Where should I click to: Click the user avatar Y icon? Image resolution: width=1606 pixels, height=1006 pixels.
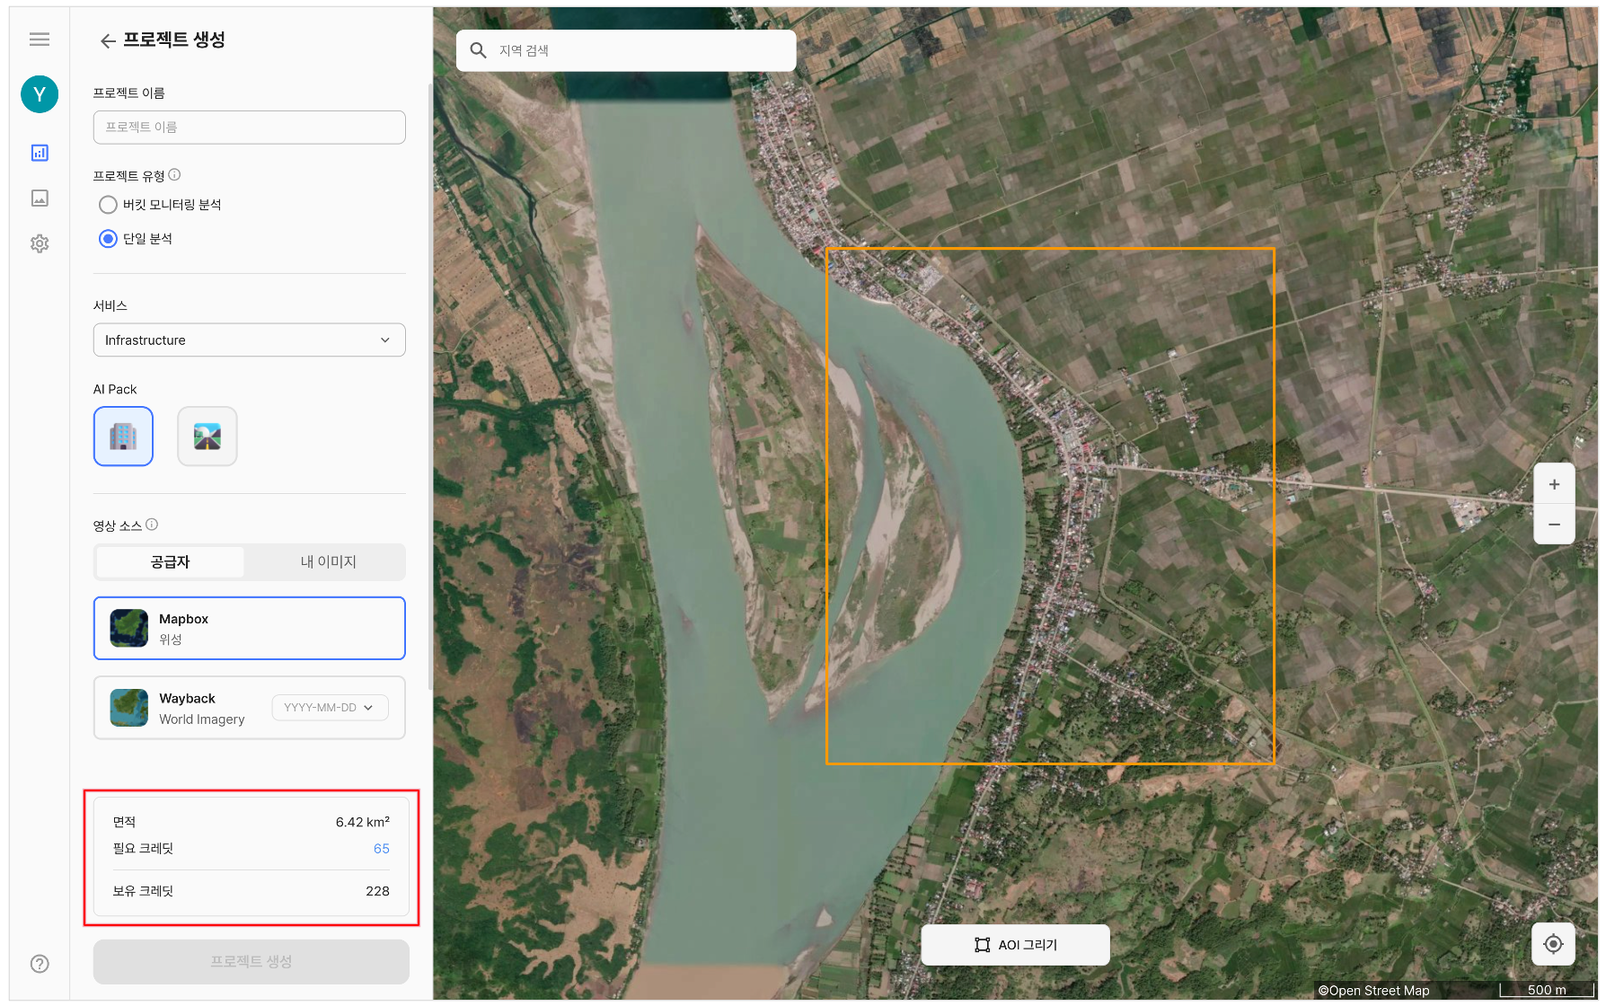point(40,94)
